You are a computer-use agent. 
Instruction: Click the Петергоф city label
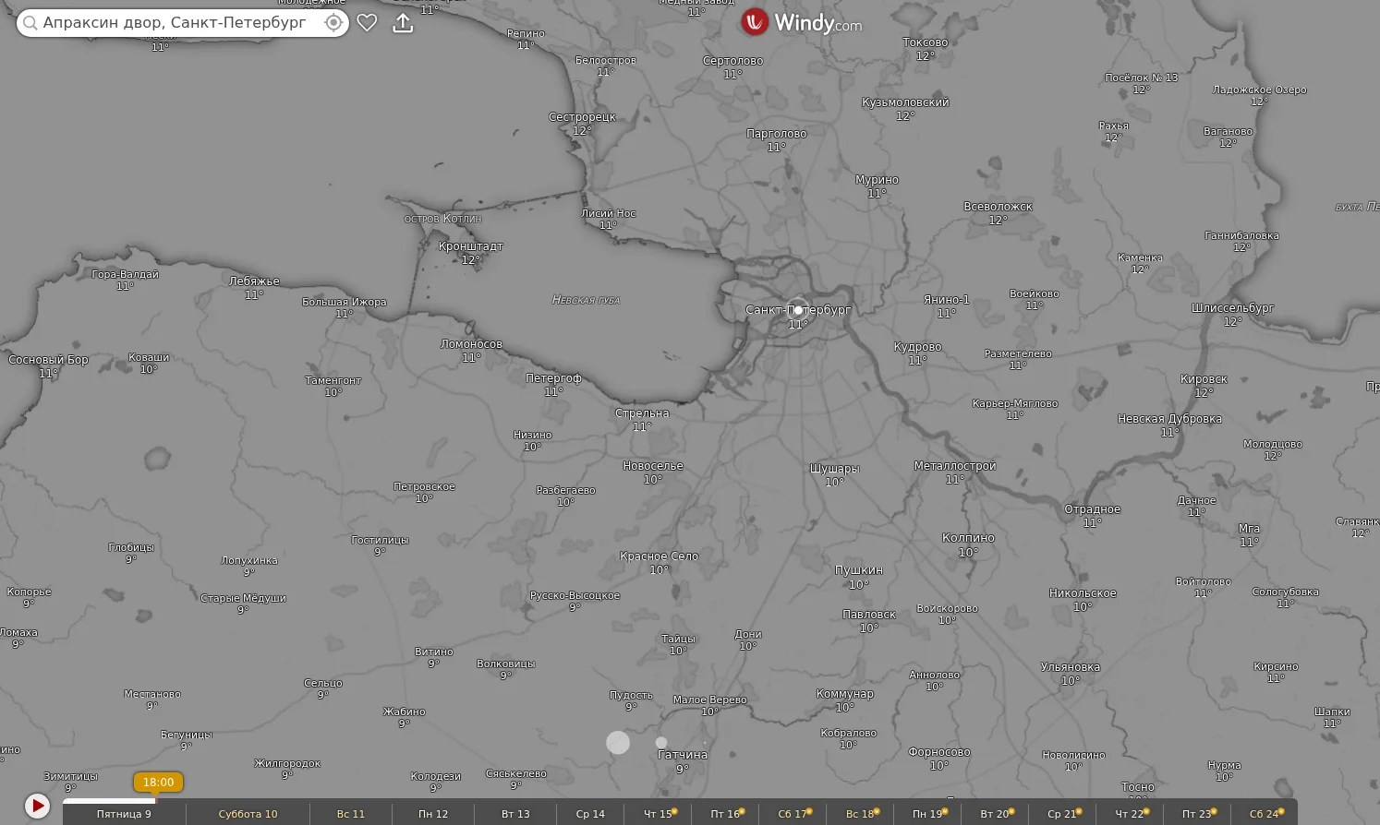coord(553,378)
